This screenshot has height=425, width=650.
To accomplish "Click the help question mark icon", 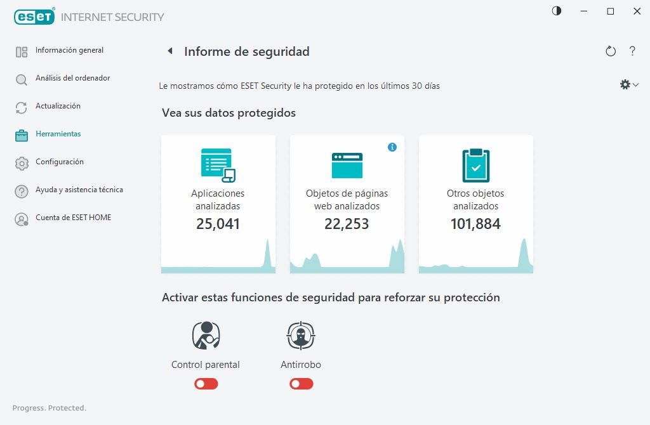I will [633, 51].
